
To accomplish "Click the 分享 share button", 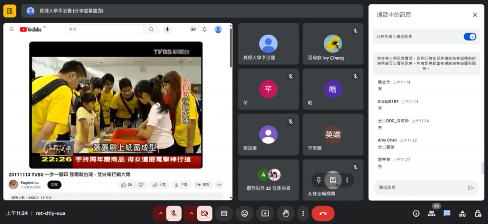I will tap(160, 185).
